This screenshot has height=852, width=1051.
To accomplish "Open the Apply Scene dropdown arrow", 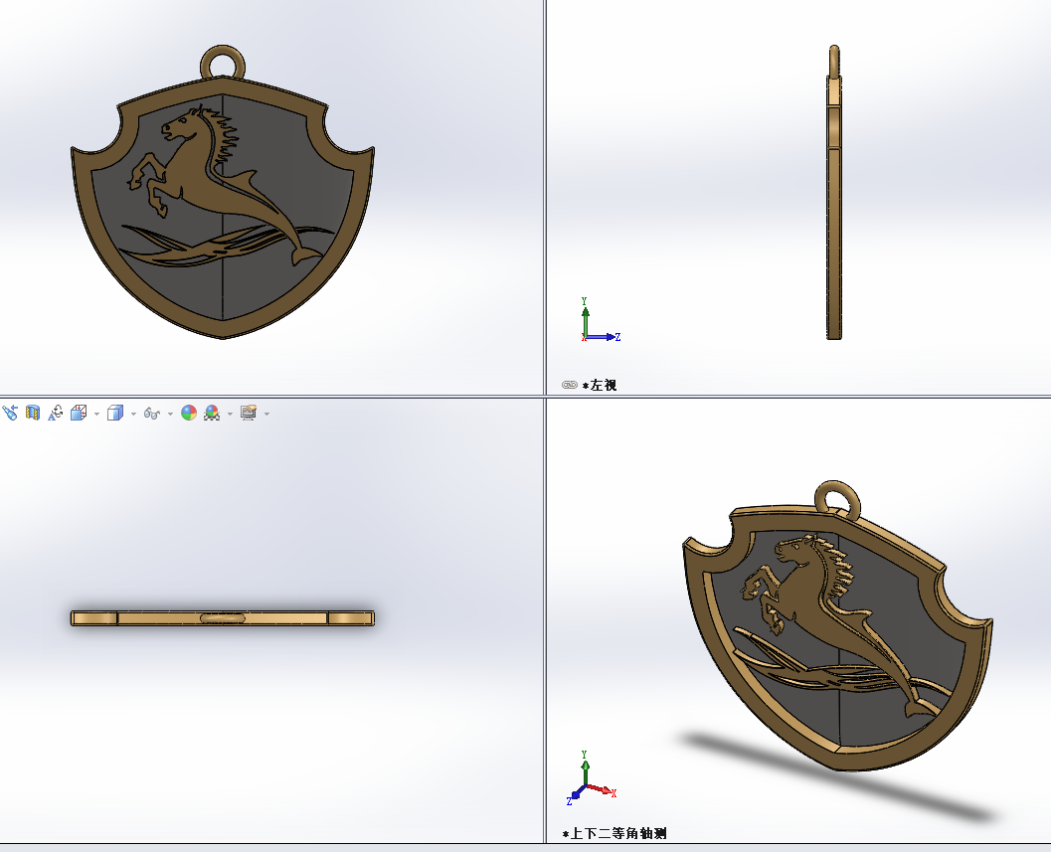I will coord(230,414).
